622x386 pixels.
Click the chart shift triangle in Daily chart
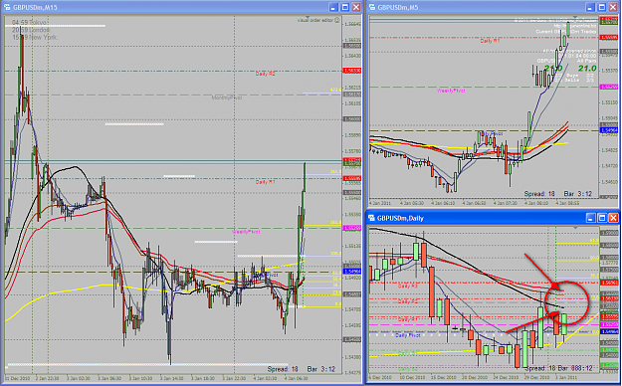[575, 228]
